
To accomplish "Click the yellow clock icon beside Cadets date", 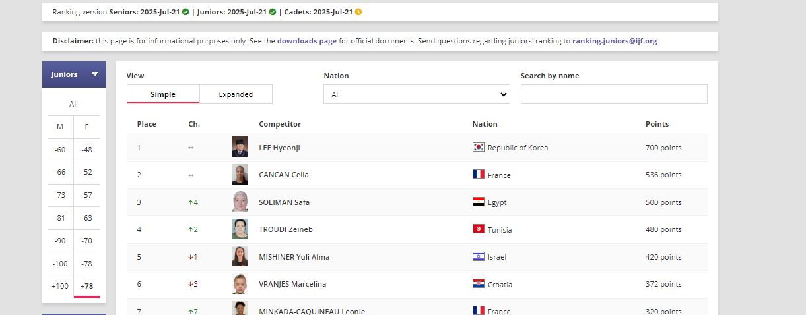I will coord(358,12).
